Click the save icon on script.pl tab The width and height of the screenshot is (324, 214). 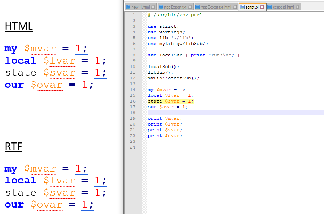pyautogui.click(x=242, y=7)
